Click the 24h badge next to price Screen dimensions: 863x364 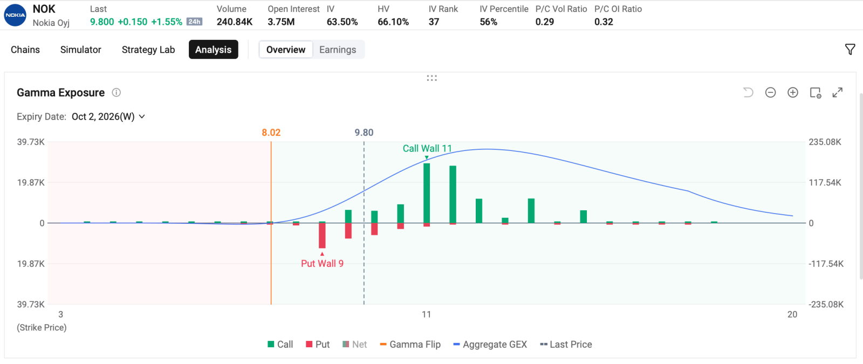194,22
